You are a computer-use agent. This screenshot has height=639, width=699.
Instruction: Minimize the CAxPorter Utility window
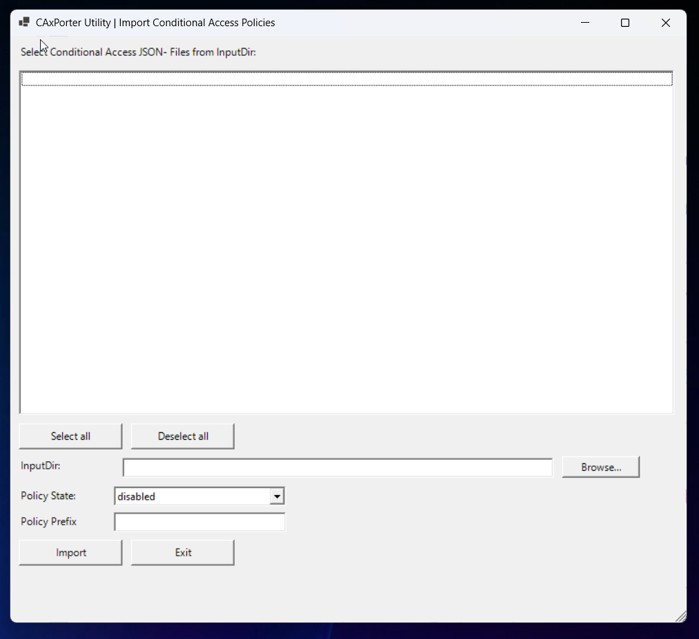(x=585, y=23)
